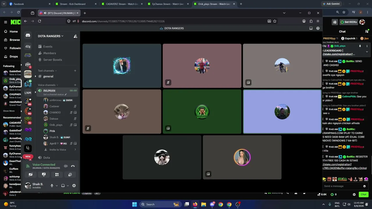Toggle noise suppression waveform icon
Viewport: 372px width, 209px height.
click(x=66, y=166)
